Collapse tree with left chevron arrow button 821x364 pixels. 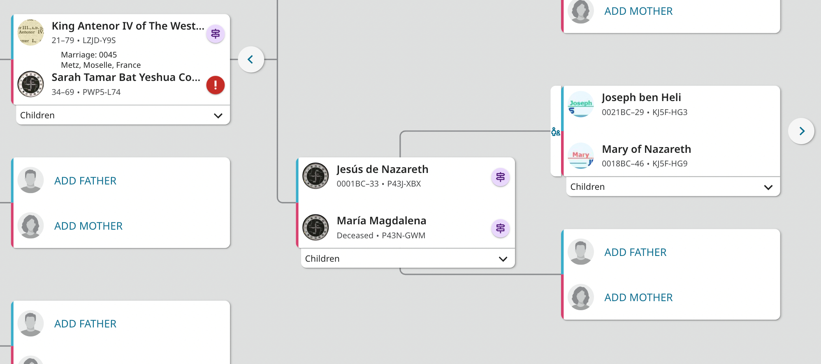click(250, 60)
